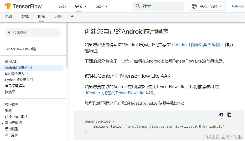This screenshot has height=141, width=245.
Task: Click the globe language icon
Action: 194,6
